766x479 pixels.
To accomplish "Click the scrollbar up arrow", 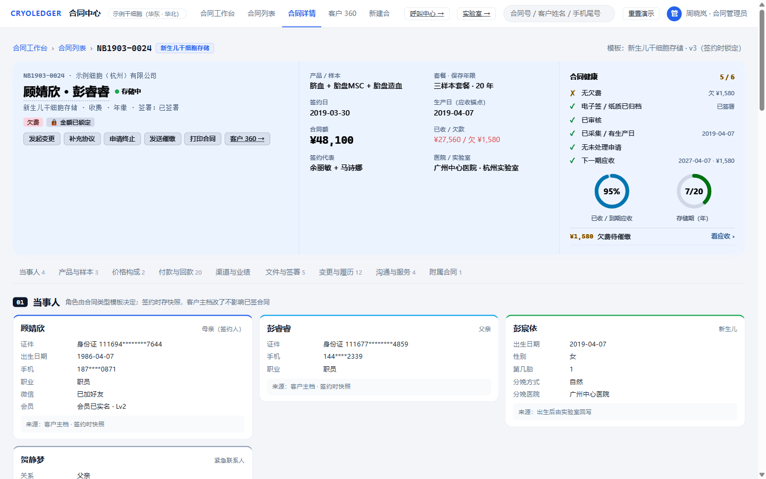I will coord(762,4).
